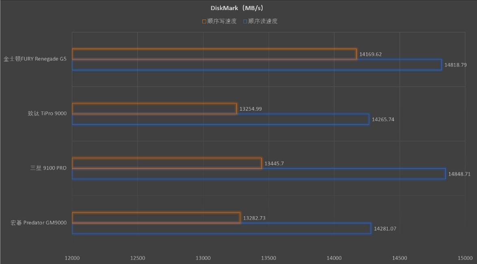The image size is (477, 264).
Task: Select the blue bar for 致钛 TiPro 9000
Action: pyautogui.click(x=220, y=119)
